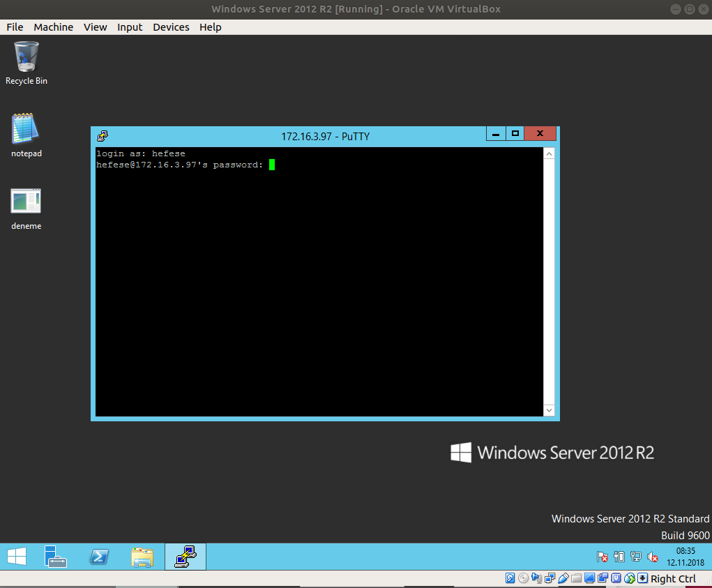Viewport: 712px width, 588px height.
Task: Click VirtualBox mouse integration indicator
Action: point(630,578)
